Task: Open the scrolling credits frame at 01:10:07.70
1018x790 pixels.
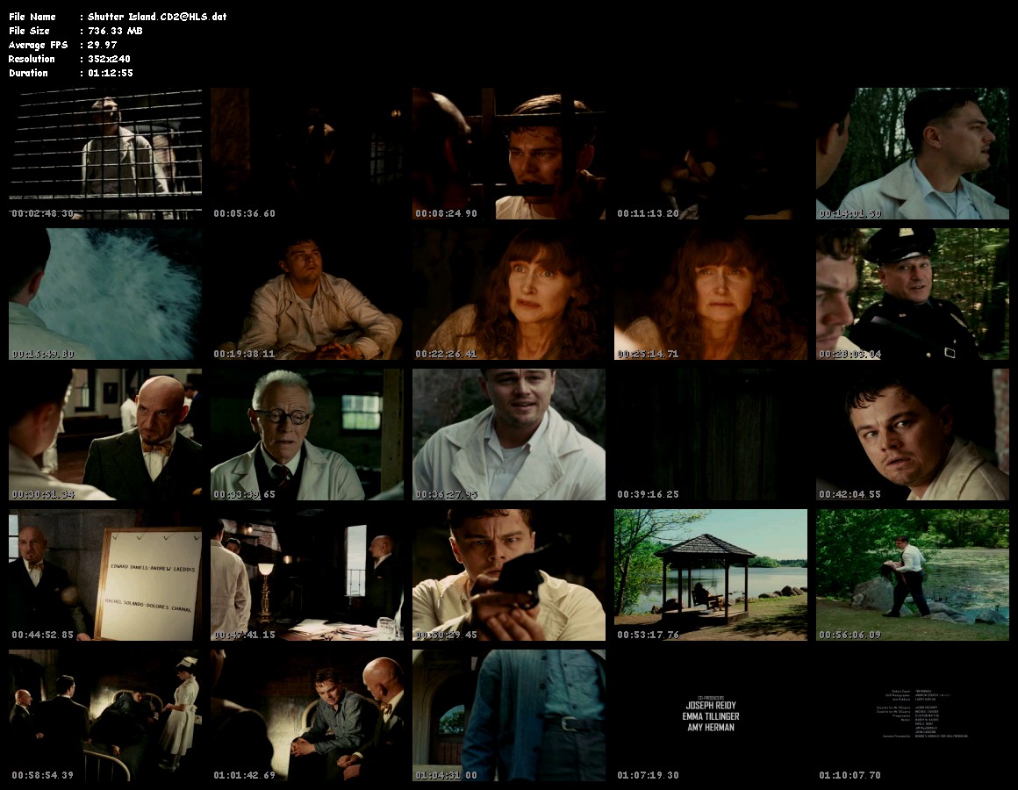Action: point(913,715)
